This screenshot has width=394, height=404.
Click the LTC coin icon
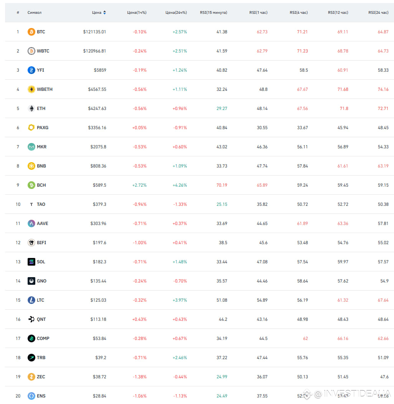(x=31, y=300)
